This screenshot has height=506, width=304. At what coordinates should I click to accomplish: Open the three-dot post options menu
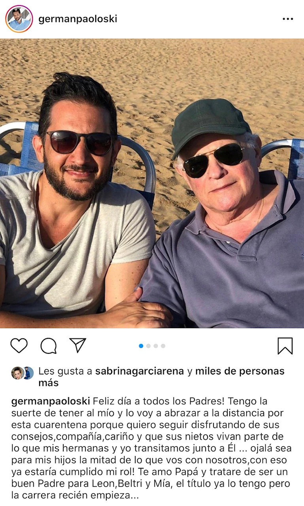point(288,19)
